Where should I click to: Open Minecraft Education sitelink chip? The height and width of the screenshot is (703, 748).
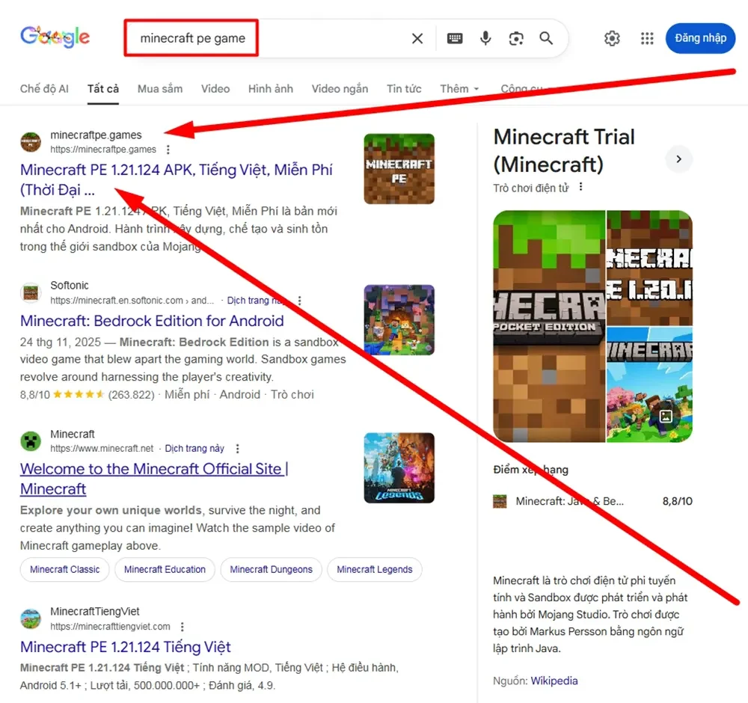point(165,569)
